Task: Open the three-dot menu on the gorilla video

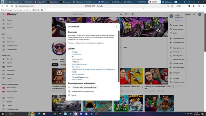Action: [x=173, y=87]
